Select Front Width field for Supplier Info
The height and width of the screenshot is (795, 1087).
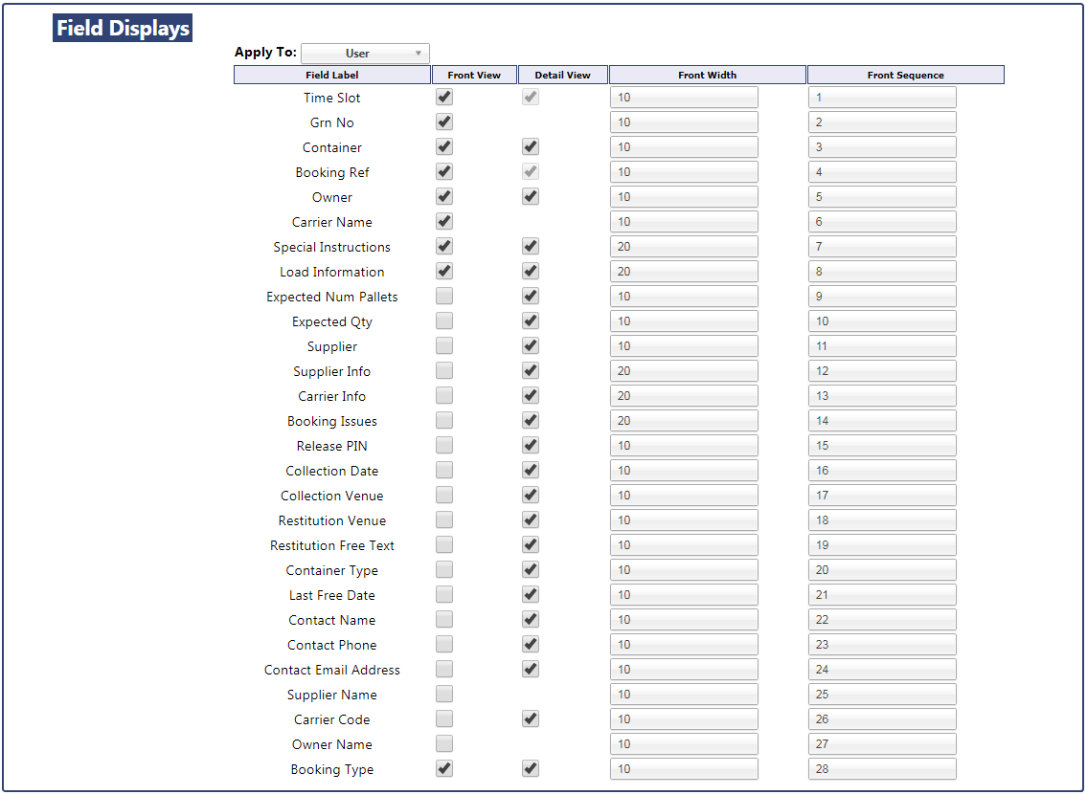coord(684,370)
